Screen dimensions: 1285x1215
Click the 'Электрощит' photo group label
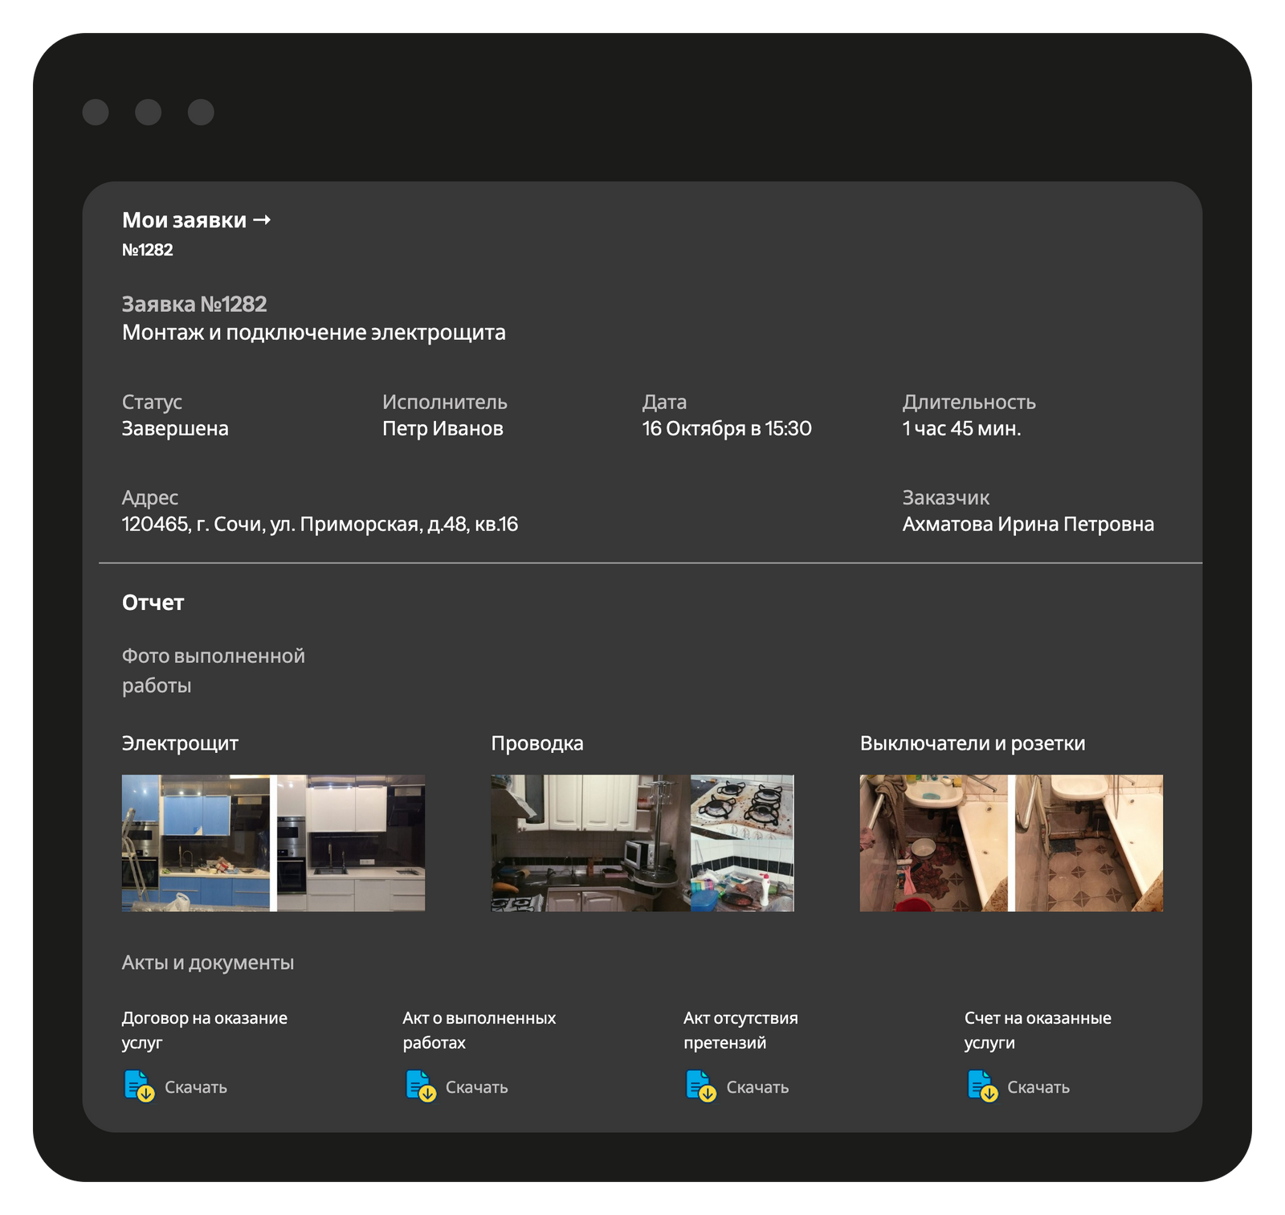tap(180, 743)
